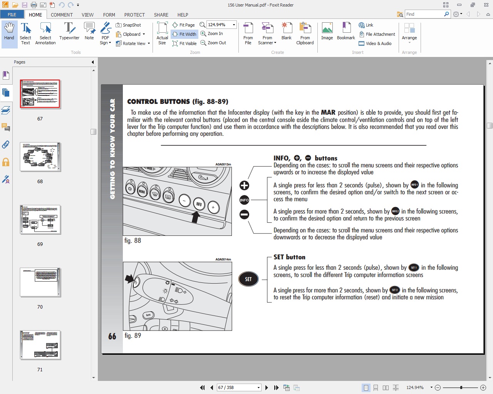
Task: Choose the Select Annotation tool
Action: pos(45,34)
